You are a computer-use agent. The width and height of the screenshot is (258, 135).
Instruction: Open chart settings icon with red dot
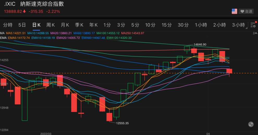pyautogui.click(x=253, y=25)
